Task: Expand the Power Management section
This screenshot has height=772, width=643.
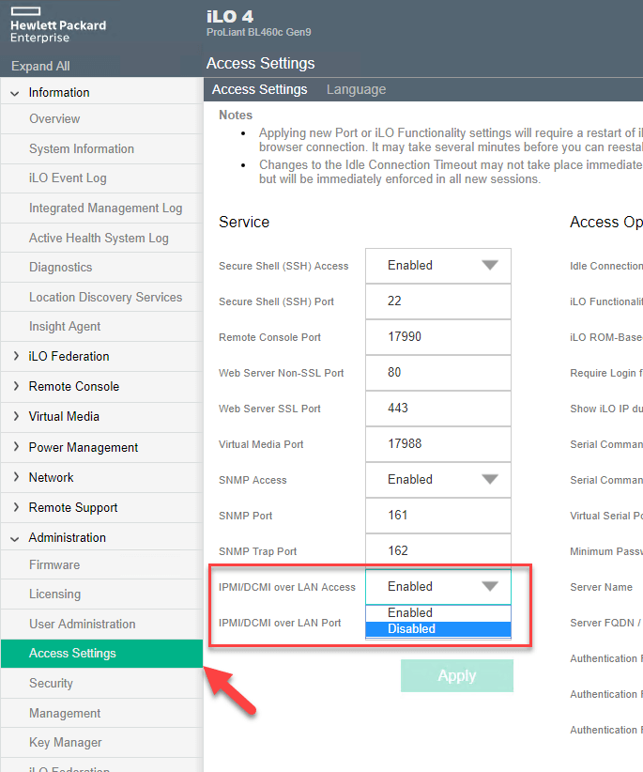Action: pyautogui.click(x=83, y=447)
